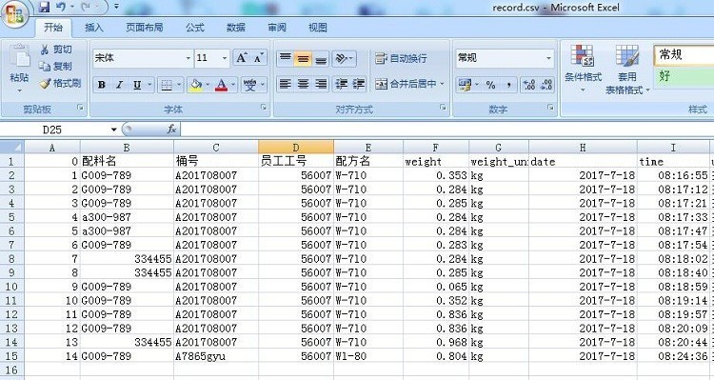The image size is (714, 380).
Task: Align cell text to the left
Action: [x=285, y=84]
